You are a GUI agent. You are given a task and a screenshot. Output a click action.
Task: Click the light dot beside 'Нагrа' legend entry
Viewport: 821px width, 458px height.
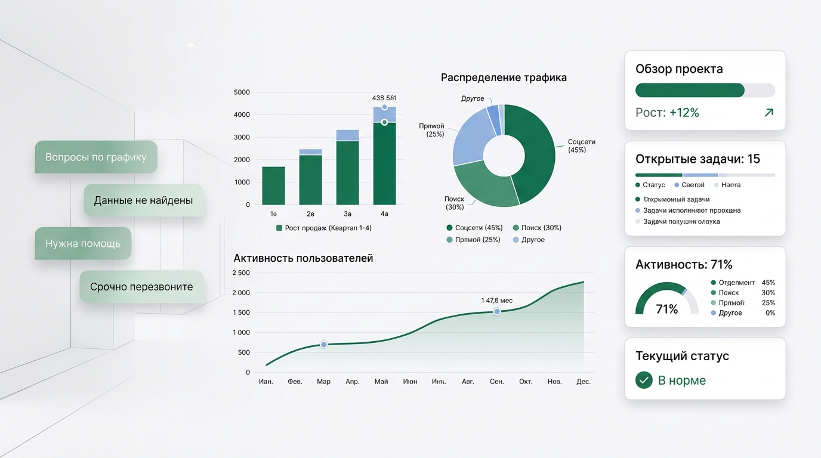click(715, 185)
